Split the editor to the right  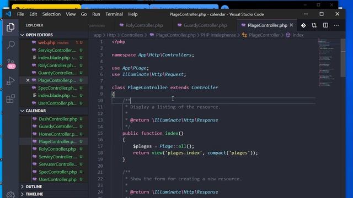325,25
